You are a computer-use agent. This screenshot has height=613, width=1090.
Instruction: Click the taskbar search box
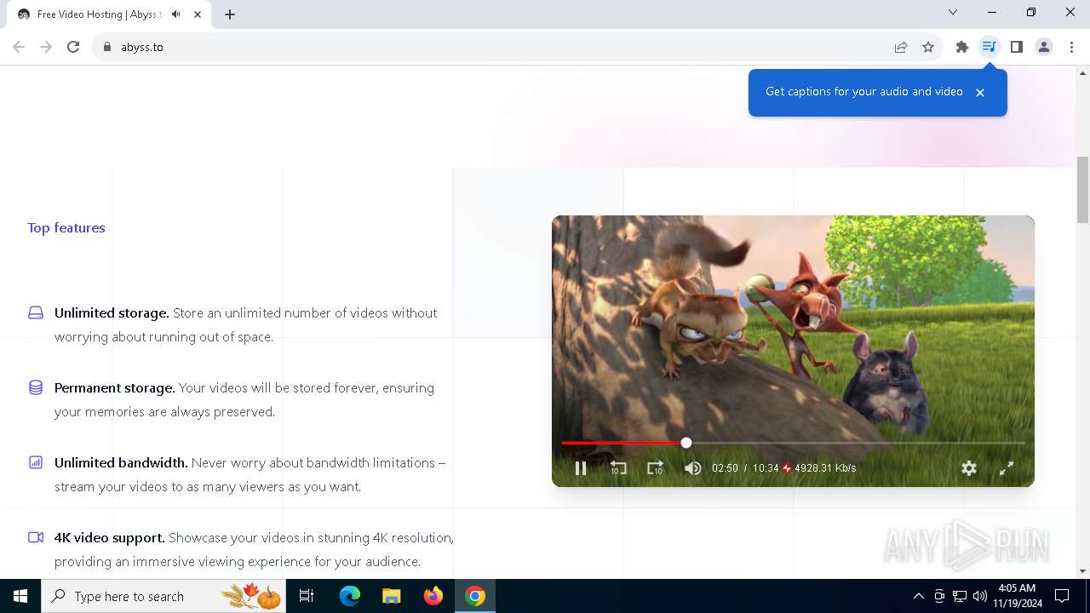164,596
